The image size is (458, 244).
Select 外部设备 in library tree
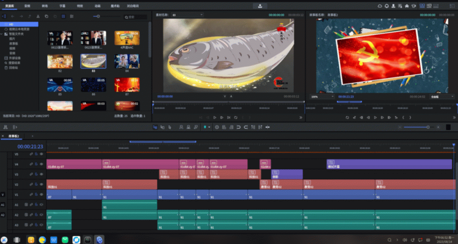tap(14, 58)
